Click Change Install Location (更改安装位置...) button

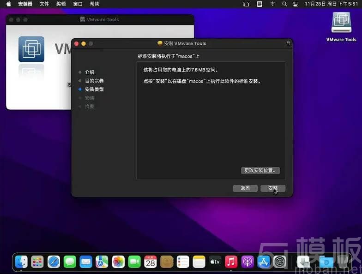(x=260, y=171)
